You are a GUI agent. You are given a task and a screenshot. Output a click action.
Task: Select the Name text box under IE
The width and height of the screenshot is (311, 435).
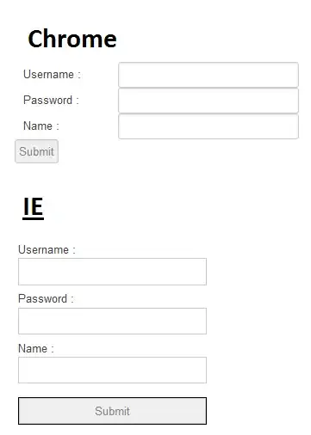click(112, 370)
